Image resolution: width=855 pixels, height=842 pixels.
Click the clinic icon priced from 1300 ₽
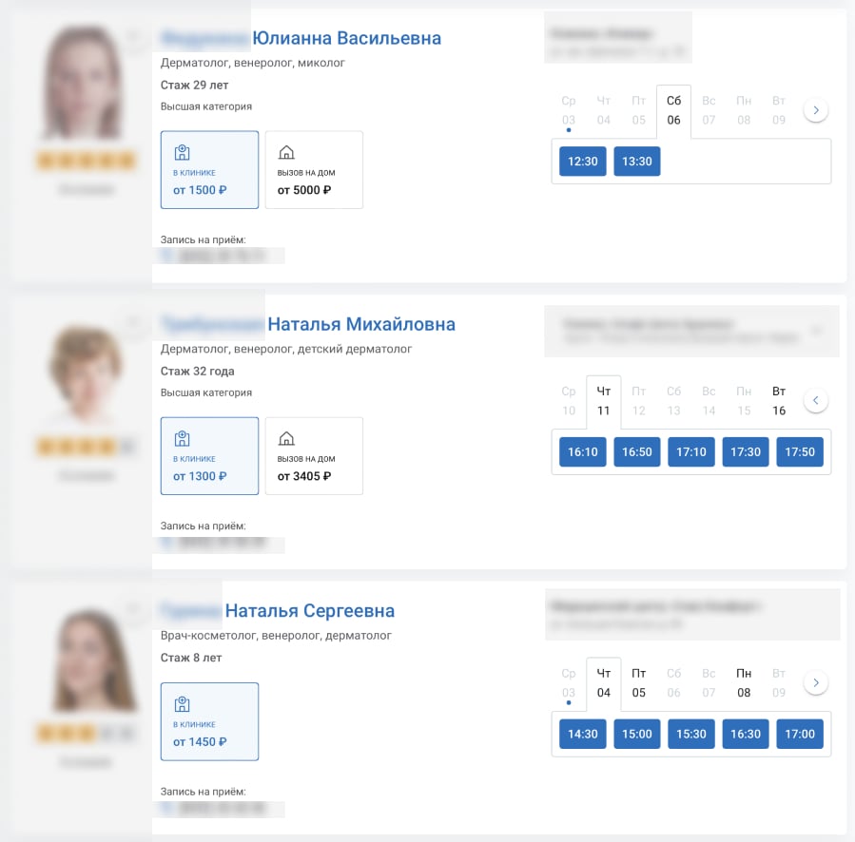pyautogui.click(x=183, y=439)
